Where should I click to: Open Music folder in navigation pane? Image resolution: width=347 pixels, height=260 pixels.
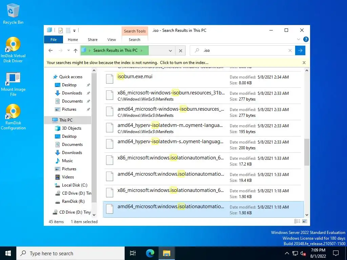pos(67,161)
